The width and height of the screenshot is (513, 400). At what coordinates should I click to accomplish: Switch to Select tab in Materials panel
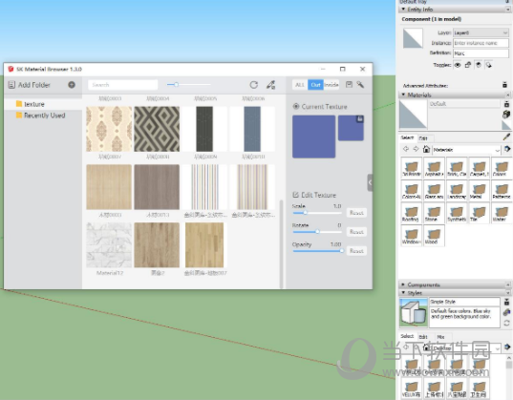tap(407, 137)
